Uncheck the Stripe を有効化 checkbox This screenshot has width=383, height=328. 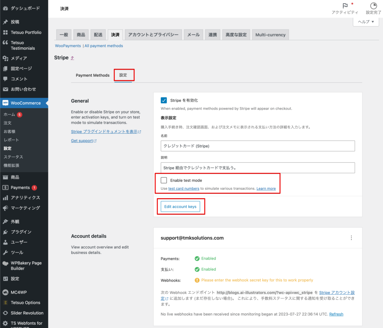pos(164,100)
